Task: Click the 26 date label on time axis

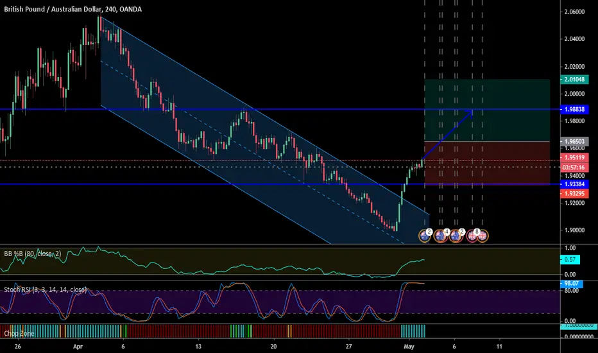Action: 17,347
